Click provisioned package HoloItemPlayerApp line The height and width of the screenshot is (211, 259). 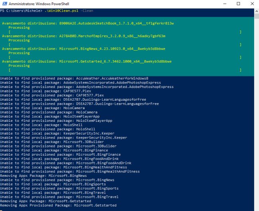(x=56, y=121)
